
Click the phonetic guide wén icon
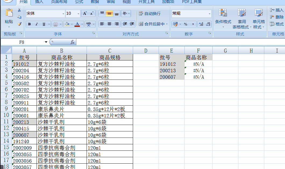pos(88,24)
